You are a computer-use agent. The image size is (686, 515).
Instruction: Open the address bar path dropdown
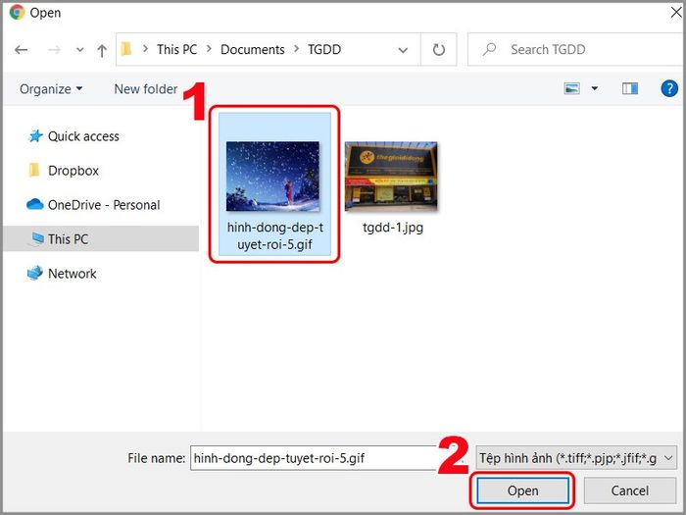[x=403, y=50]
